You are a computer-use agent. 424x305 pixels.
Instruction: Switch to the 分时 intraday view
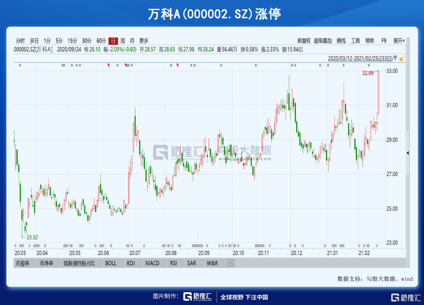(20, 41)
